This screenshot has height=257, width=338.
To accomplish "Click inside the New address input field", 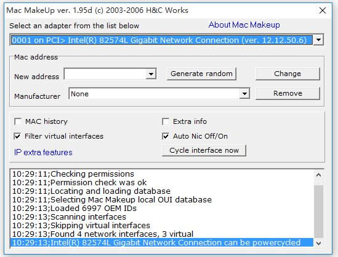I will (x=105, y=74).
